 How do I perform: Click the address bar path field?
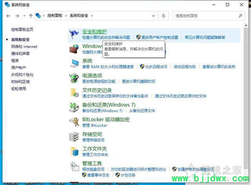96,16
